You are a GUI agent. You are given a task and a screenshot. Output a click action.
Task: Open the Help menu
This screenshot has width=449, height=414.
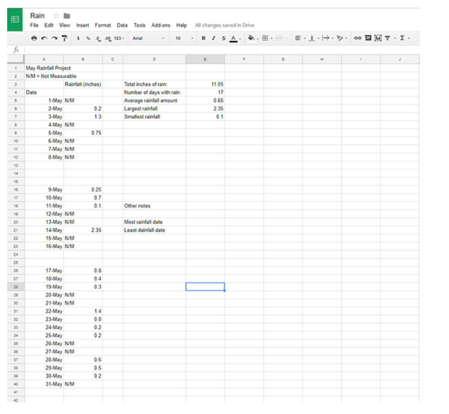pyautogui.click(x=181, y=25)
